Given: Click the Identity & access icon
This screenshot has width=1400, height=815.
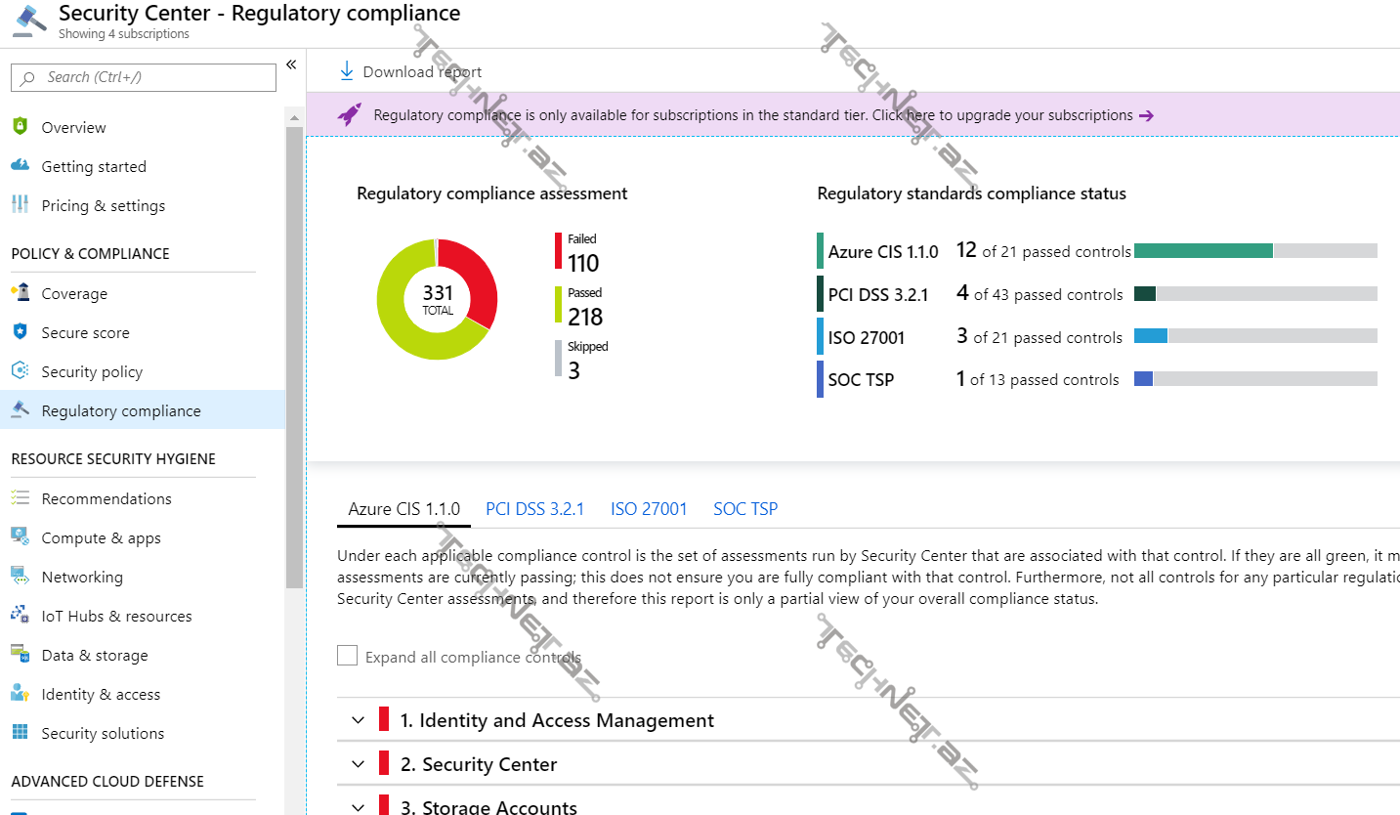Looking at the screenshot, I should click(20, 694).
